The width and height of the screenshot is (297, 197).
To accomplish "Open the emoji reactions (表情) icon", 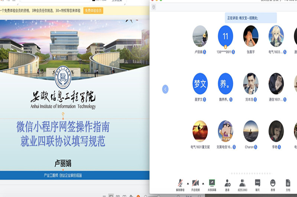I will pyautogui.click(x=272, y=184).
